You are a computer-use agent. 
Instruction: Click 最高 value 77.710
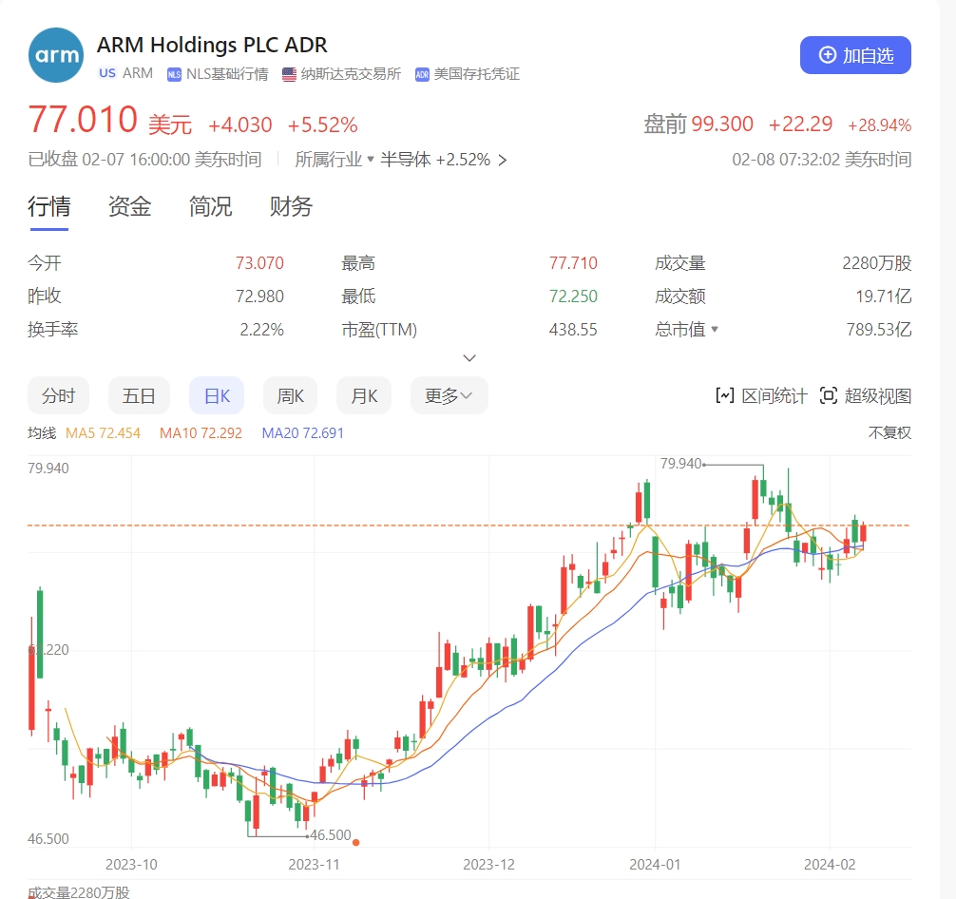pos(573,263)
